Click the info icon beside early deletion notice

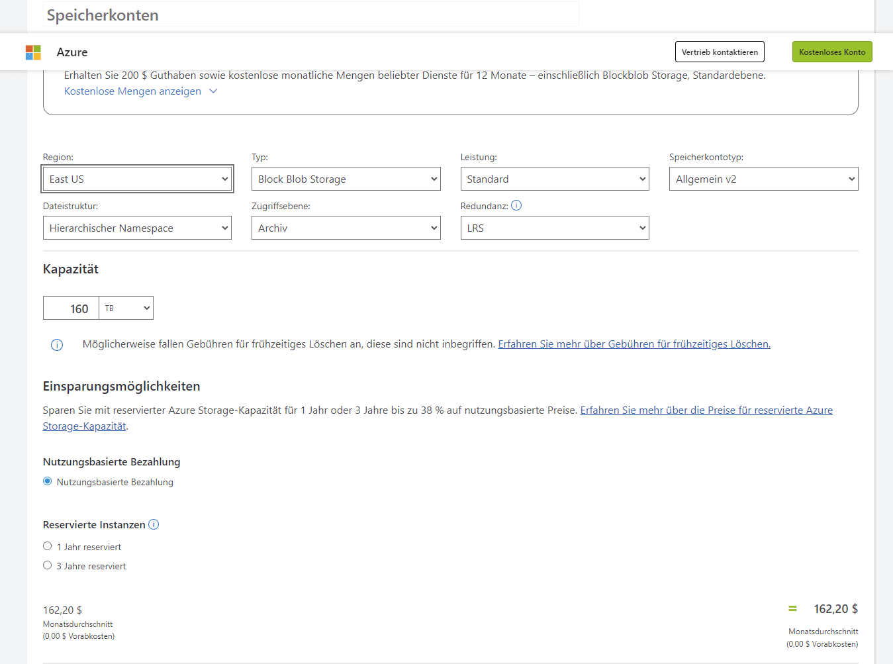(x=57, y=345)
